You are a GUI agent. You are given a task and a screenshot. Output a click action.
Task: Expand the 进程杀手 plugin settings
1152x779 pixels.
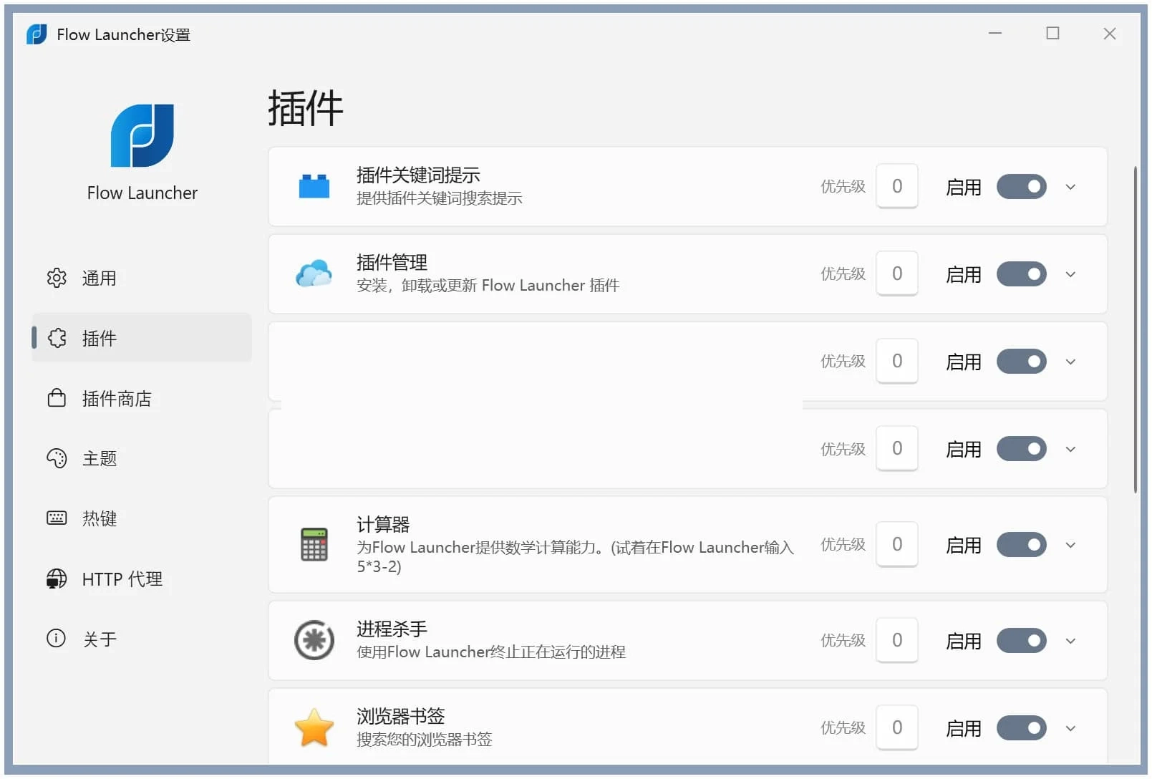pyautogui.click(x=1070, y=640)
